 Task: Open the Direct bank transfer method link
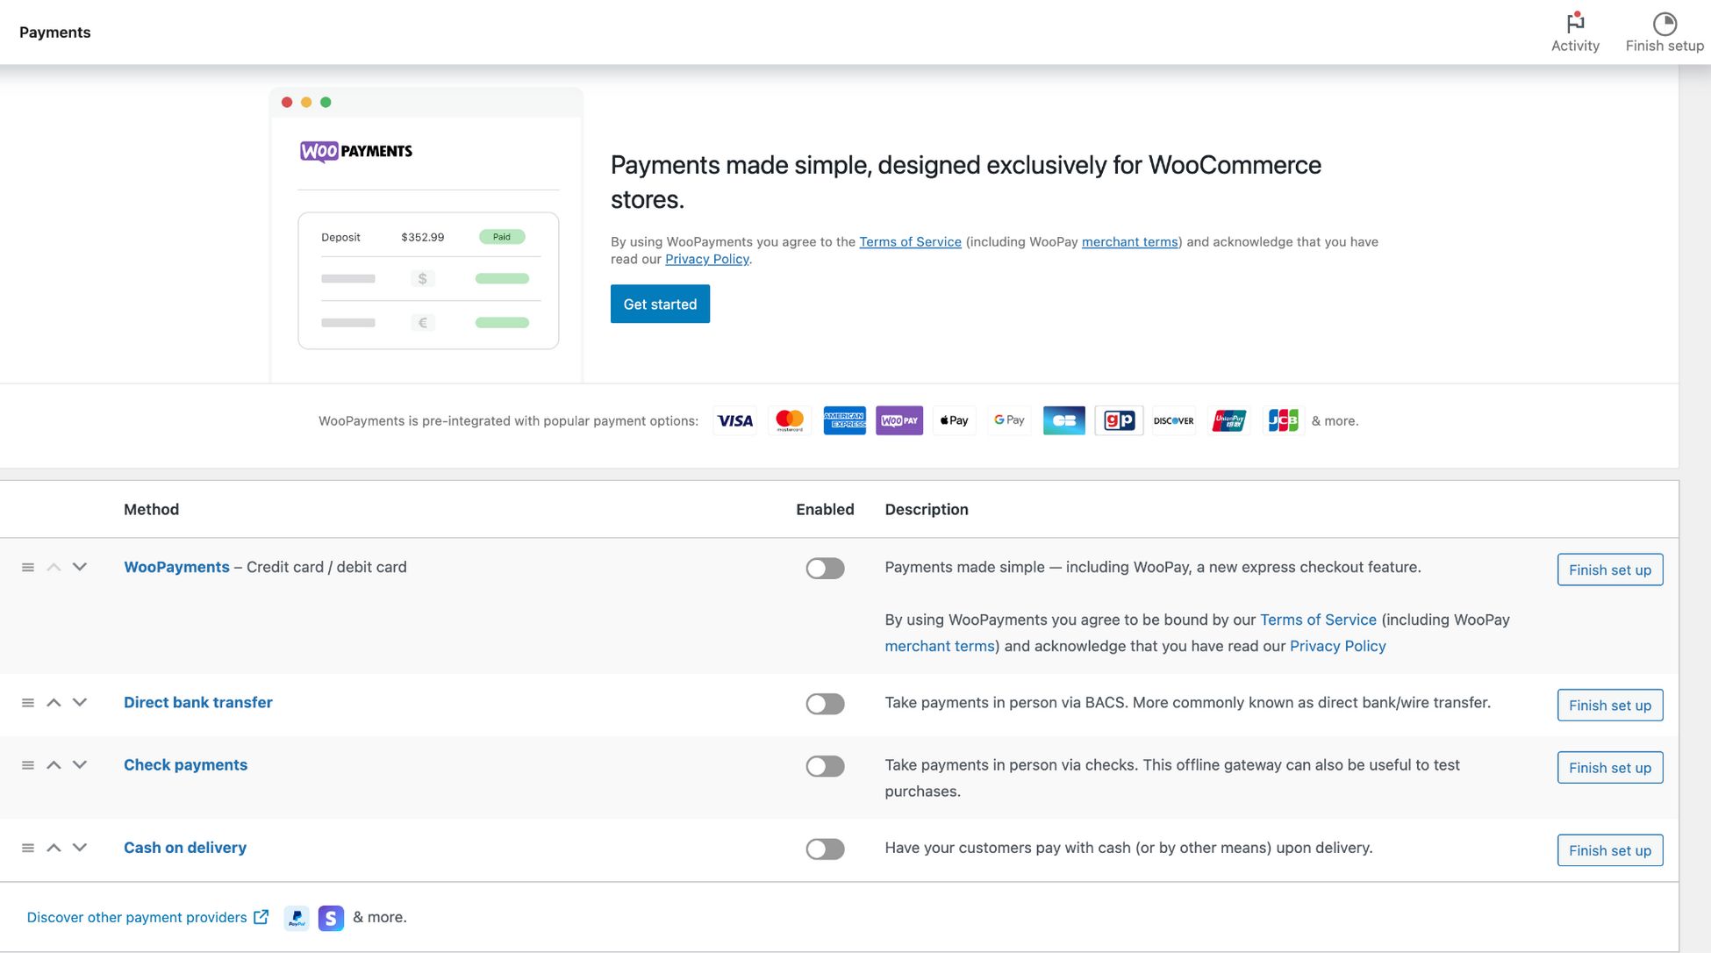pos(197,702)
